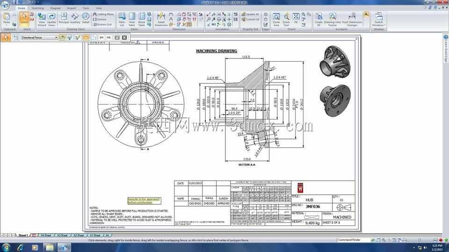The width and height of the screenshot is (449, 252).
Task: Insert a Hole Table
Action: 132,20
